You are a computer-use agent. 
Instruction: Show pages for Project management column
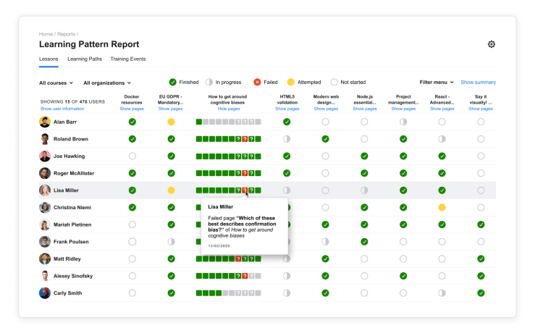coord(403,109)
